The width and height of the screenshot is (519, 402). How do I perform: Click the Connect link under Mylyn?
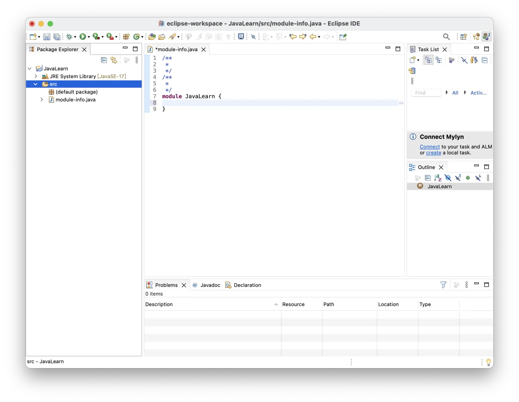430,147
